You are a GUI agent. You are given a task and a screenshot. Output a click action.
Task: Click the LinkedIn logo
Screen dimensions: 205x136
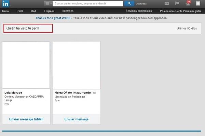tap(6, 3)
